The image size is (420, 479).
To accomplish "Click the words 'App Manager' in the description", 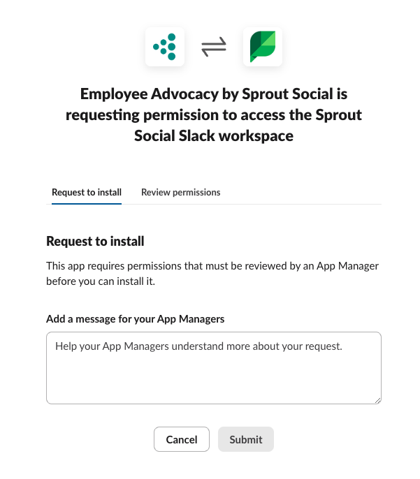I will coord(347,266).
